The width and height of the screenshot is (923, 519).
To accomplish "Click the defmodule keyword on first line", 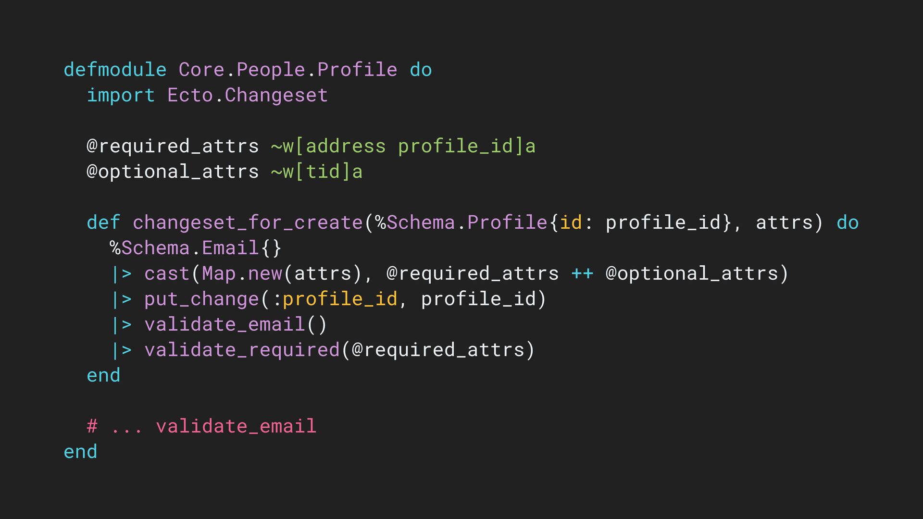I will coord(115,70).
